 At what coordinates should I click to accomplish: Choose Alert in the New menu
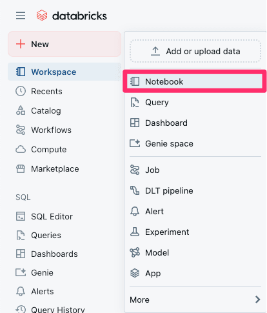click(195, 211)
